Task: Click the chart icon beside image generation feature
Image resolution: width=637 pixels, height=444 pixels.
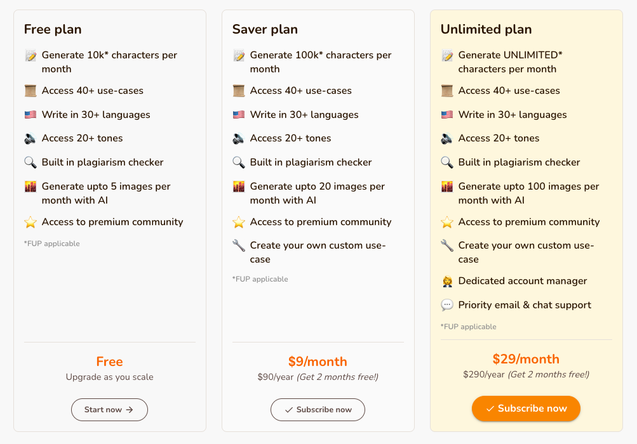Action: point(30,186)
